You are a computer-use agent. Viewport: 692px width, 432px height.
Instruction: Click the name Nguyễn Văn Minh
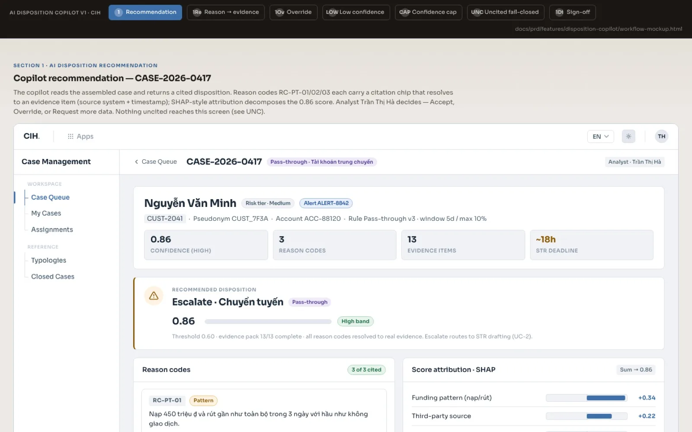pyautogui.click(x=190, y=203)
